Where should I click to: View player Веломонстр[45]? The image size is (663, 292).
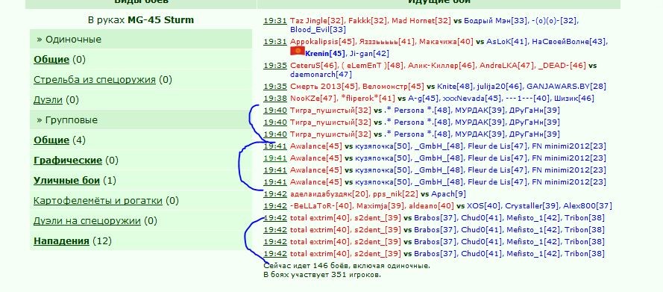[393, 87]
